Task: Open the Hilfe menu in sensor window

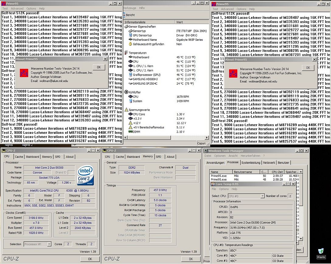Action: tap(142, 8)
